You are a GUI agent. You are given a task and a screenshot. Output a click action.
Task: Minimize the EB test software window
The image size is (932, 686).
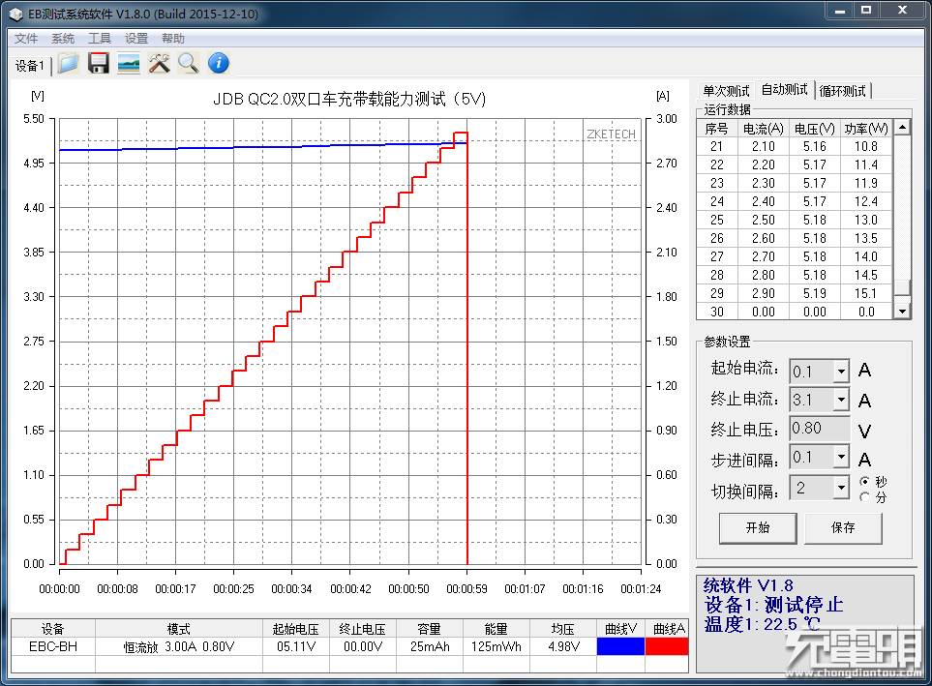(x=839, y=11)
